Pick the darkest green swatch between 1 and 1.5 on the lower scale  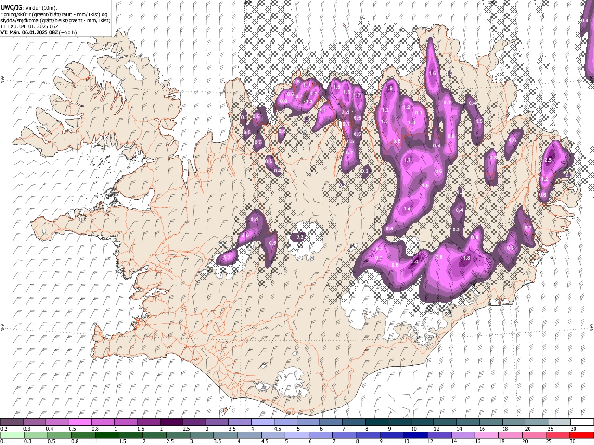tap(107, 435)
